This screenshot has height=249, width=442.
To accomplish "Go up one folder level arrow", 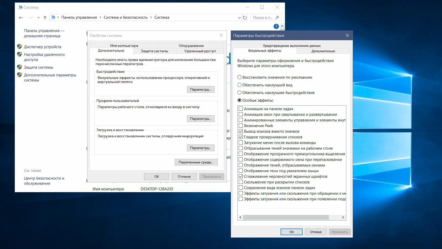I will point(45,17).
